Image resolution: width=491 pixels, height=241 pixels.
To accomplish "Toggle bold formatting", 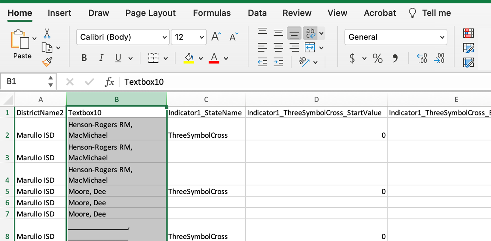I will 84,58.
